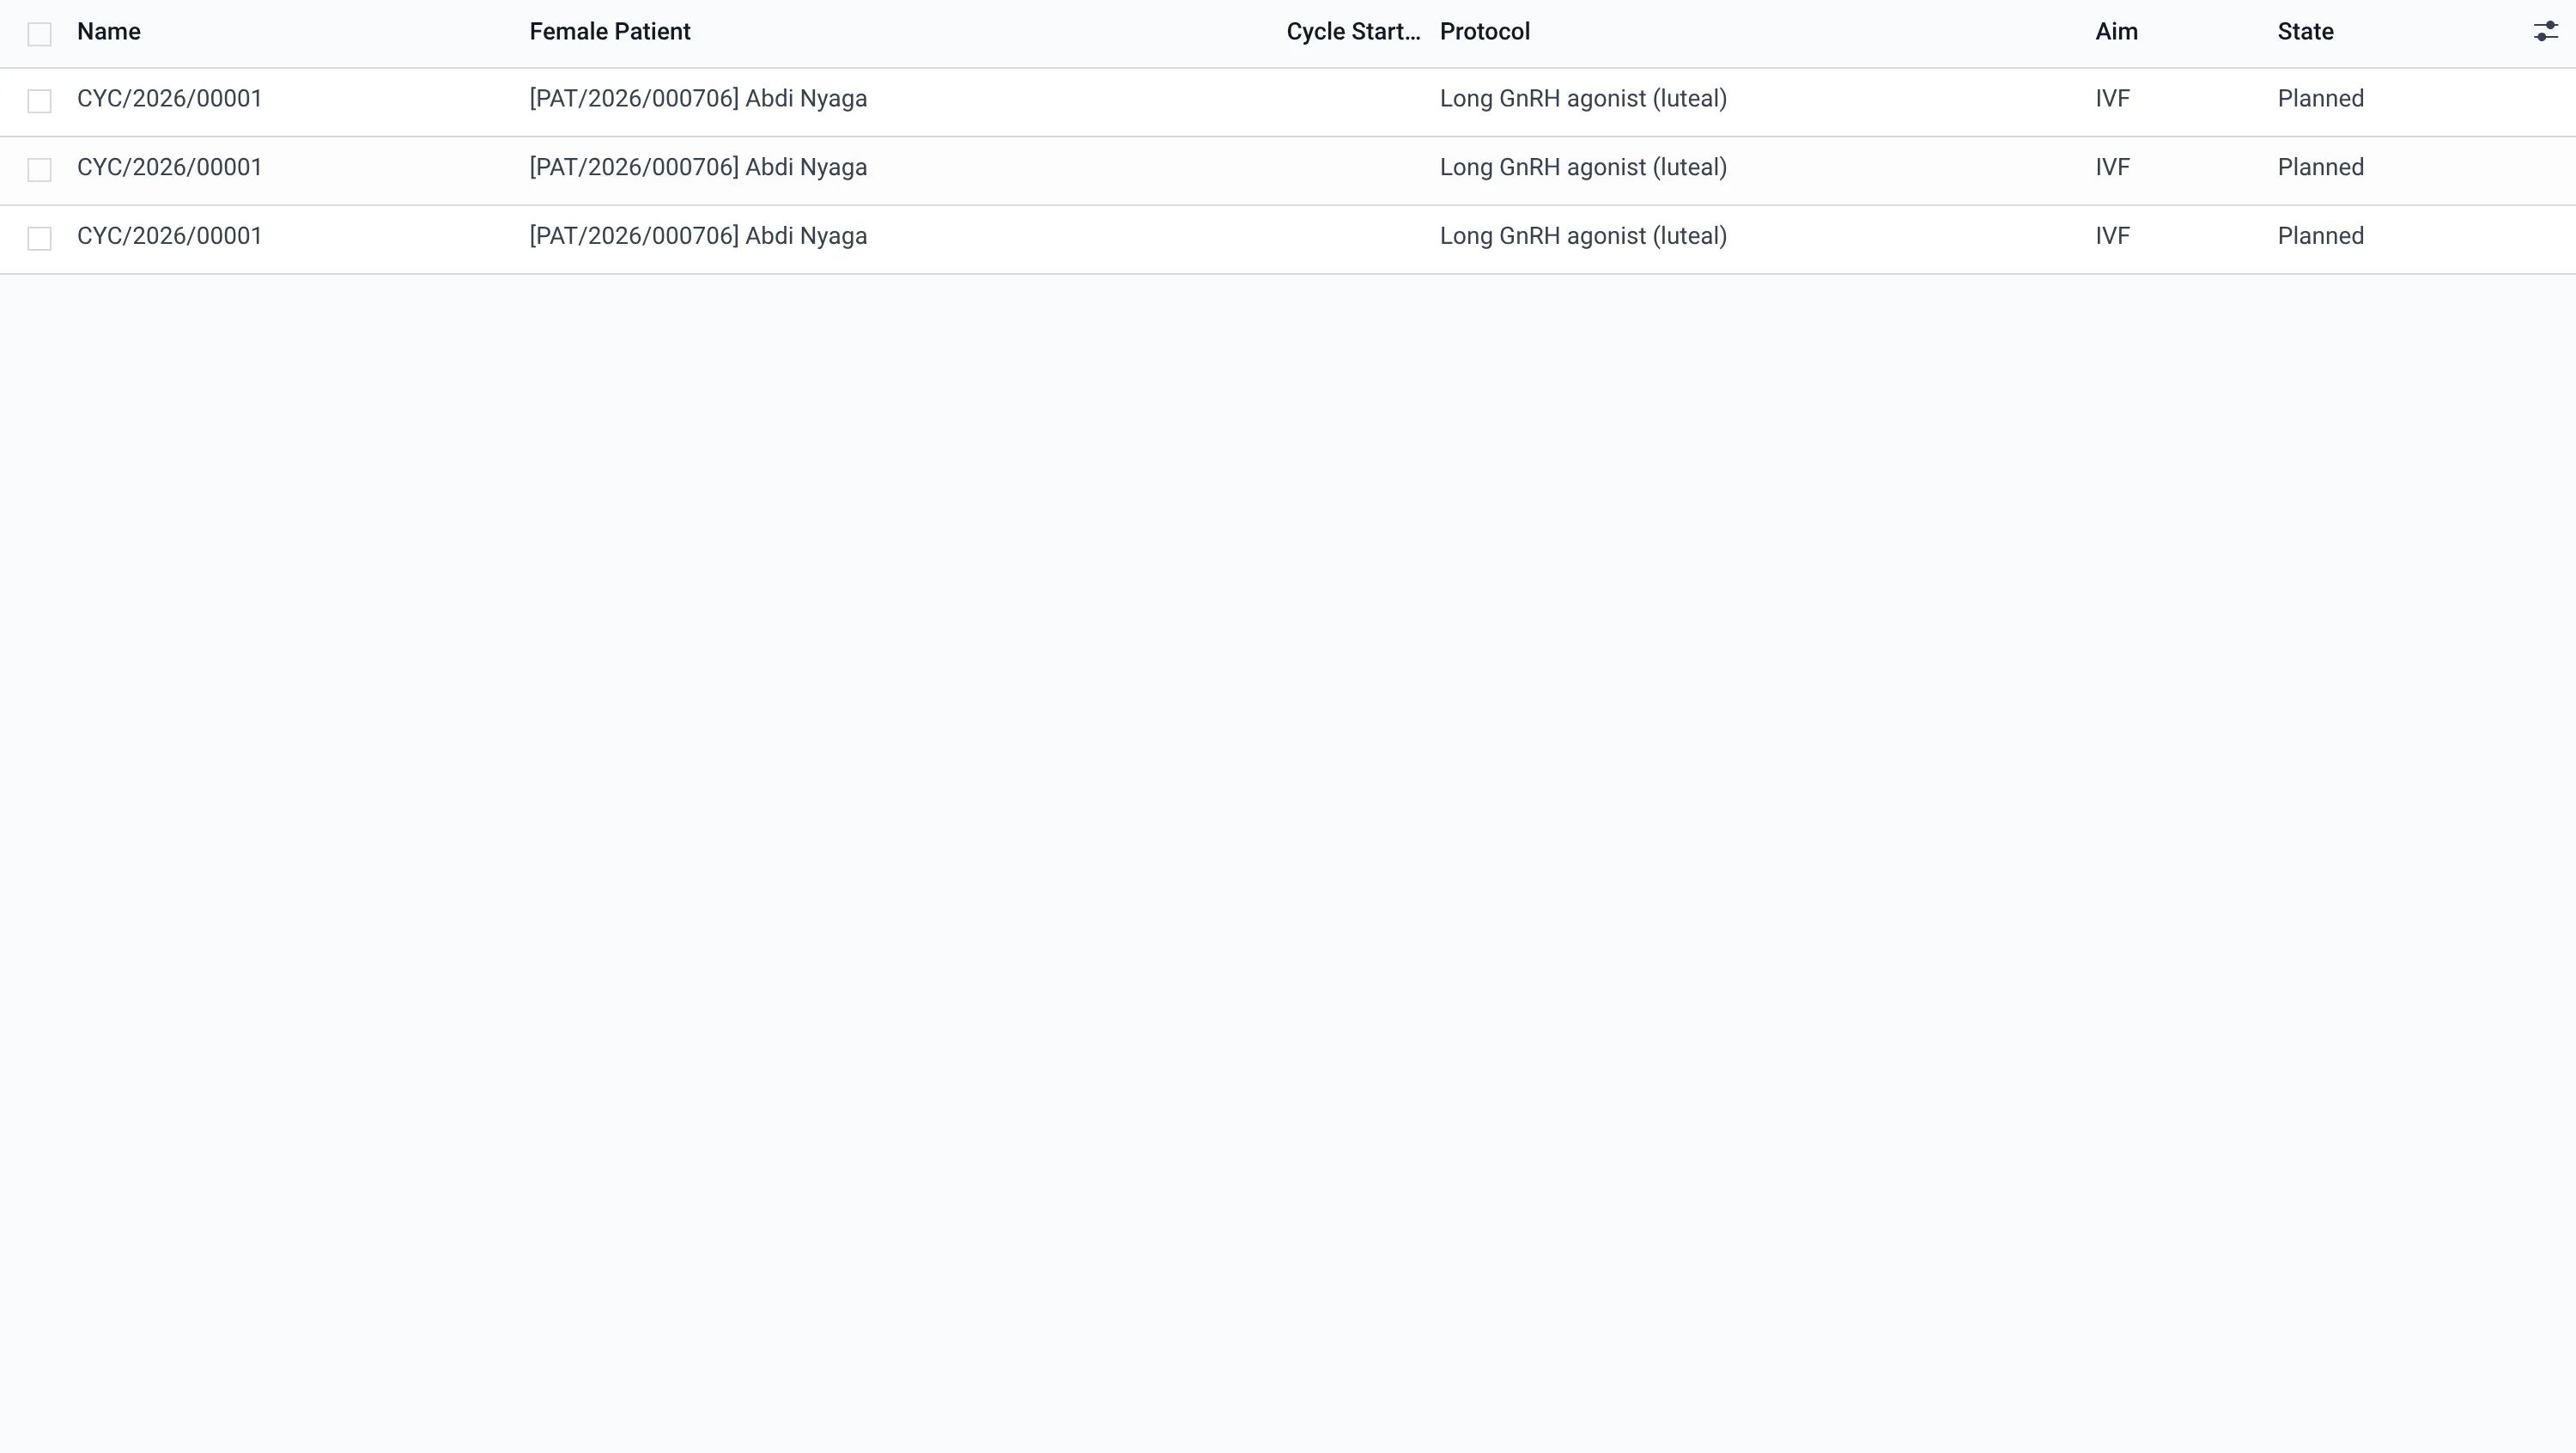Viewport: 2576px width, 1453px height.
Task: Open the optional columns settings icon
Action: [2545, 32]
